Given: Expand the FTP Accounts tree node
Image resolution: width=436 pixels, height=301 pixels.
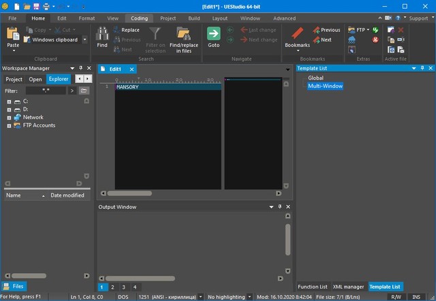Looking at the screenshot, I should coord(10,125).
